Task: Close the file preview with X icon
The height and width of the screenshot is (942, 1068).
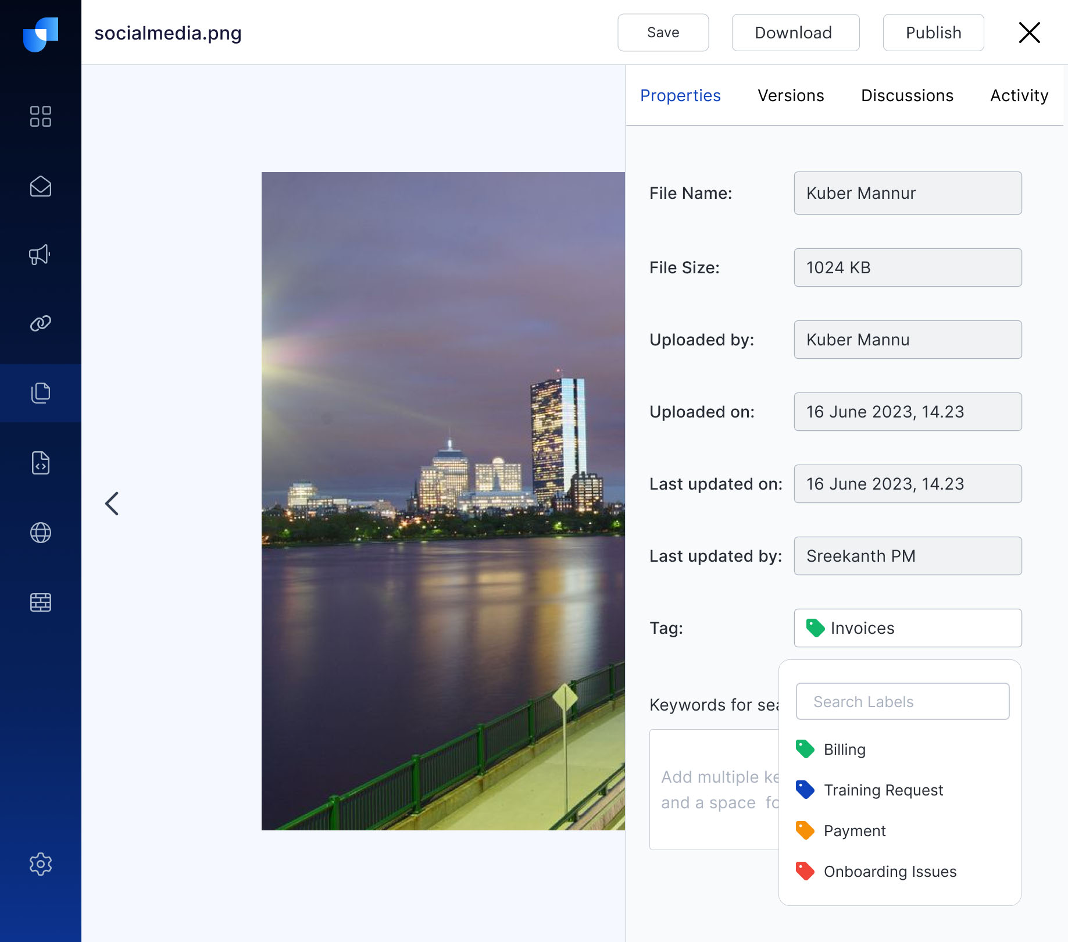Action: point(1029,33)
